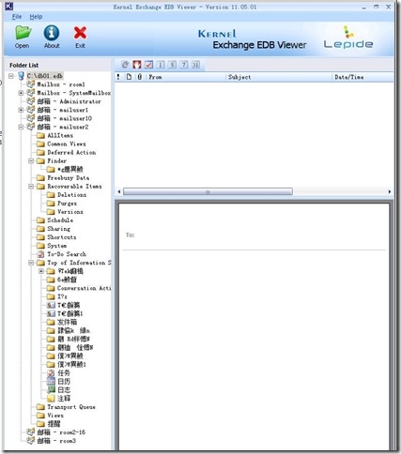
Task: Open the File menu
Action: click(x=17, y=17)
